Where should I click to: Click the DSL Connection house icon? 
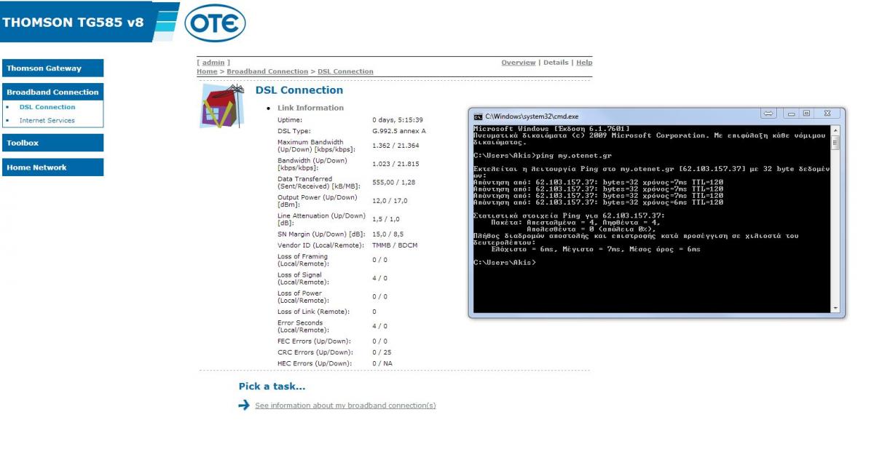(222, 106)
